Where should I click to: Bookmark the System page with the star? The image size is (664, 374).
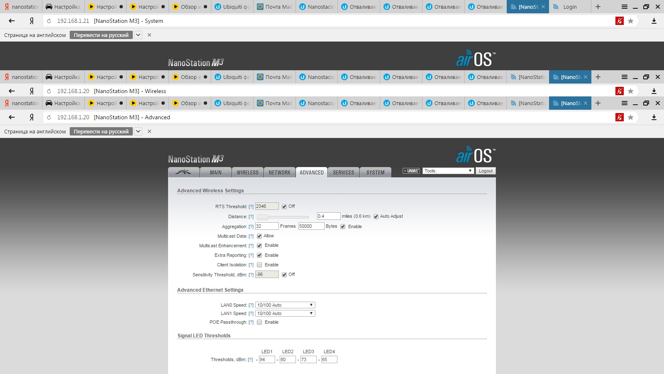[x=630, y=21]
